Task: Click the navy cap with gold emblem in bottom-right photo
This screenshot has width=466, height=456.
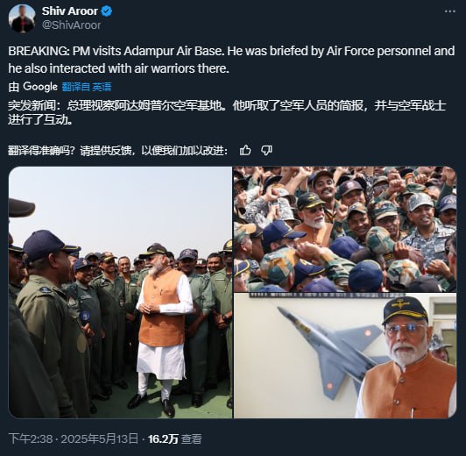Action: pos(405,310)
